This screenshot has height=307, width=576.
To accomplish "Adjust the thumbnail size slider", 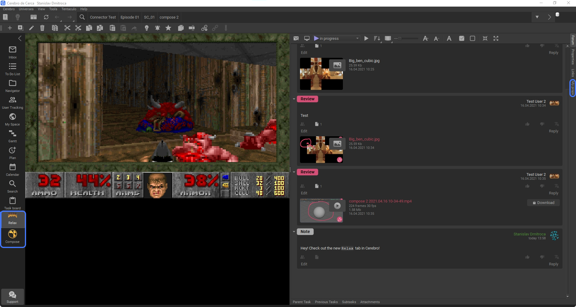I will tap(406, 38).
